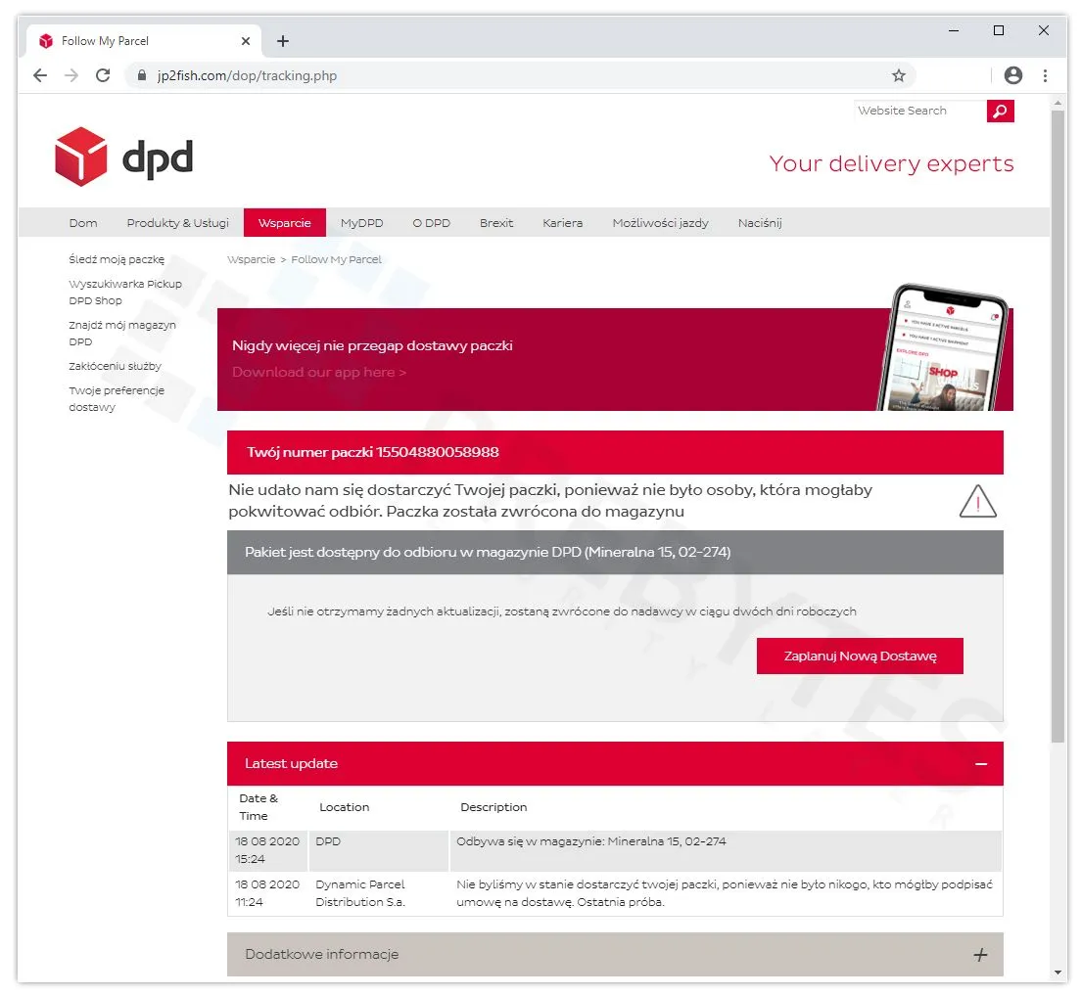This screenshot has width=1081, height=996.
Task: Open the three-dot browser menu
Action: click(1047, 74)
